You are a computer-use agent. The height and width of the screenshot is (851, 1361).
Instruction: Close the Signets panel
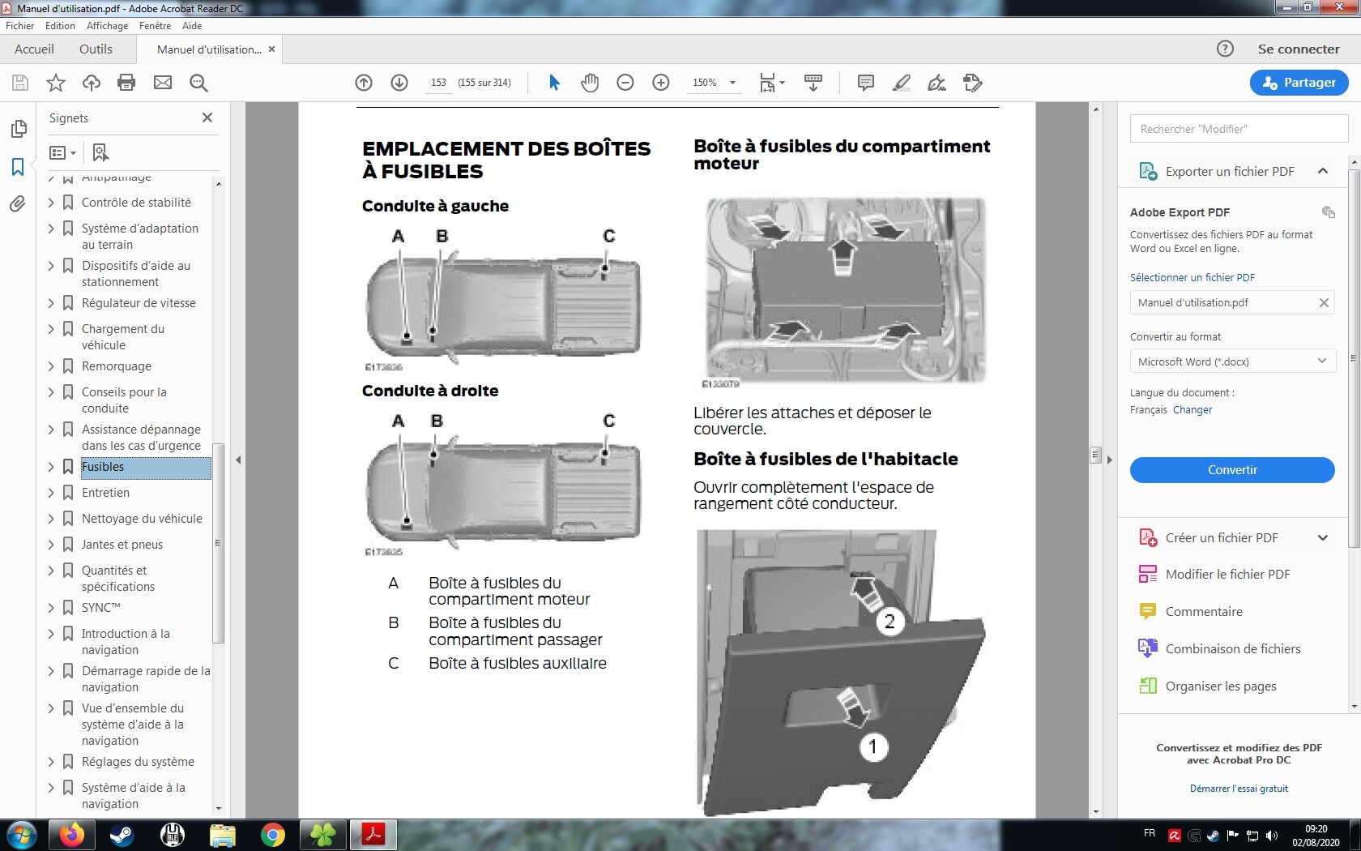[x=207, y=118]
